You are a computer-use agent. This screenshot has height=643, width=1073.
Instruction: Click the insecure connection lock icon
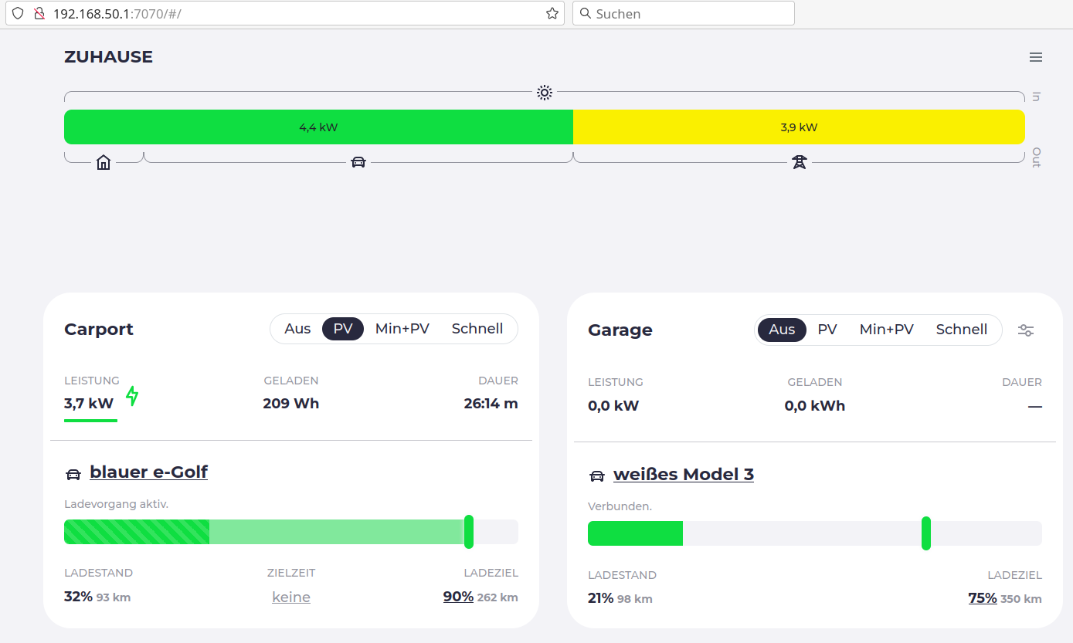point(39,13)
